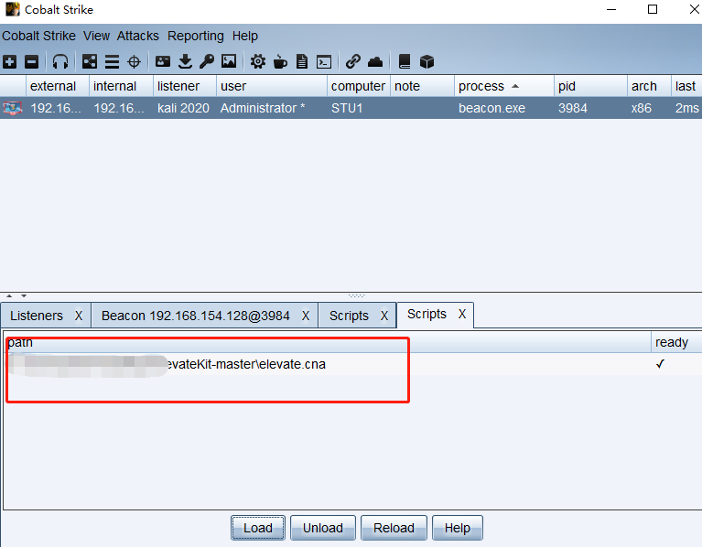Sort sessions by listener column
The height and width of the screenshot is (547, 702).
185,86
